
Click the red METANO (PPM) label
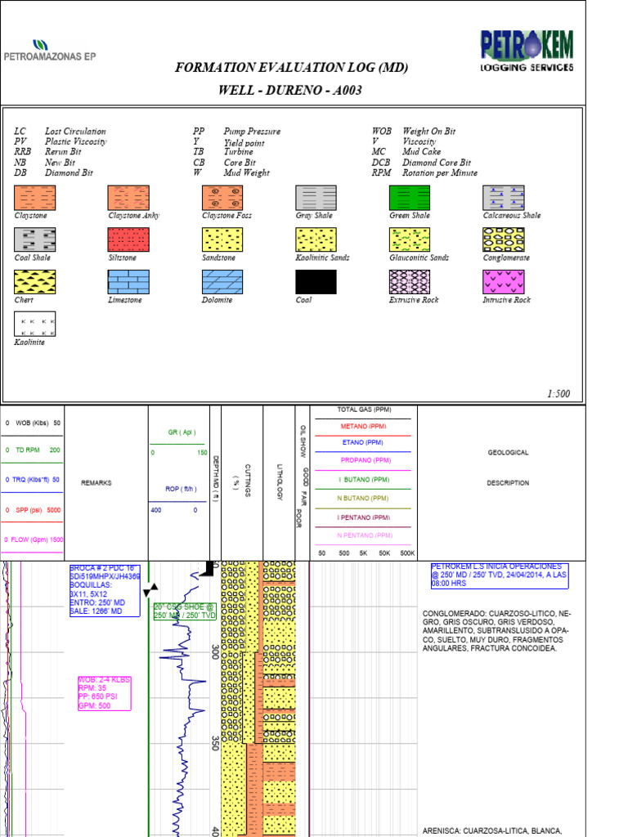pyautogui.click(x=363, y=427)
